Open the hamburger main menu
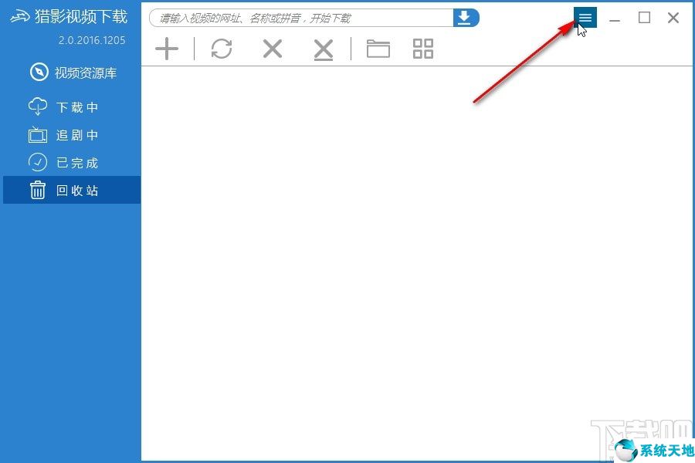695x463 pixels. [x=585, y=17]
